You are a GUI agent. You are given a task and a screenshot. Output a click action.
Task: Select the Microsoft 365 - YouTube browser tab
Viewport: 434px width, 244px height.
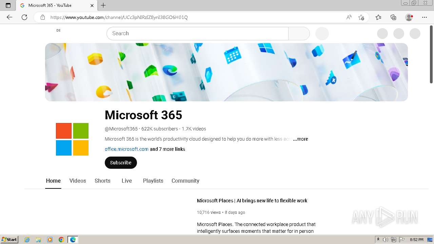pyautogui.click(x=57, y=5)
